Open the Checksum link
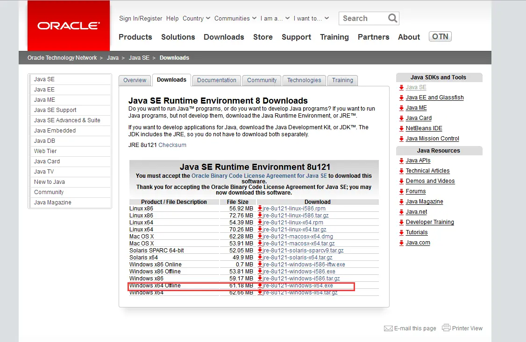This screenshot has width=526, height=342. click(x=172, y=145)
